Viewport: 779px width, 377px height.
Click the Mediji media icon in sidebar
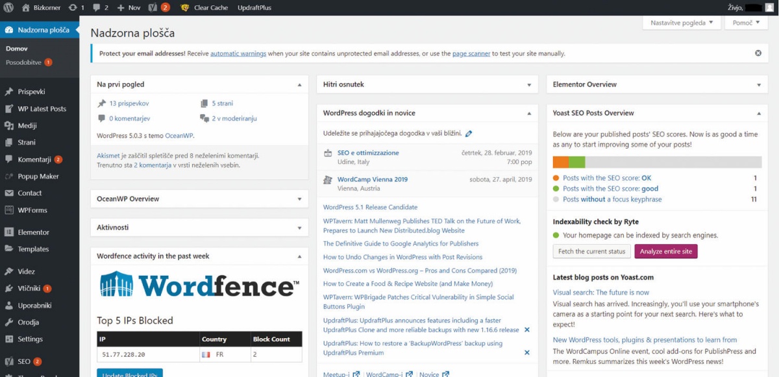8,126
